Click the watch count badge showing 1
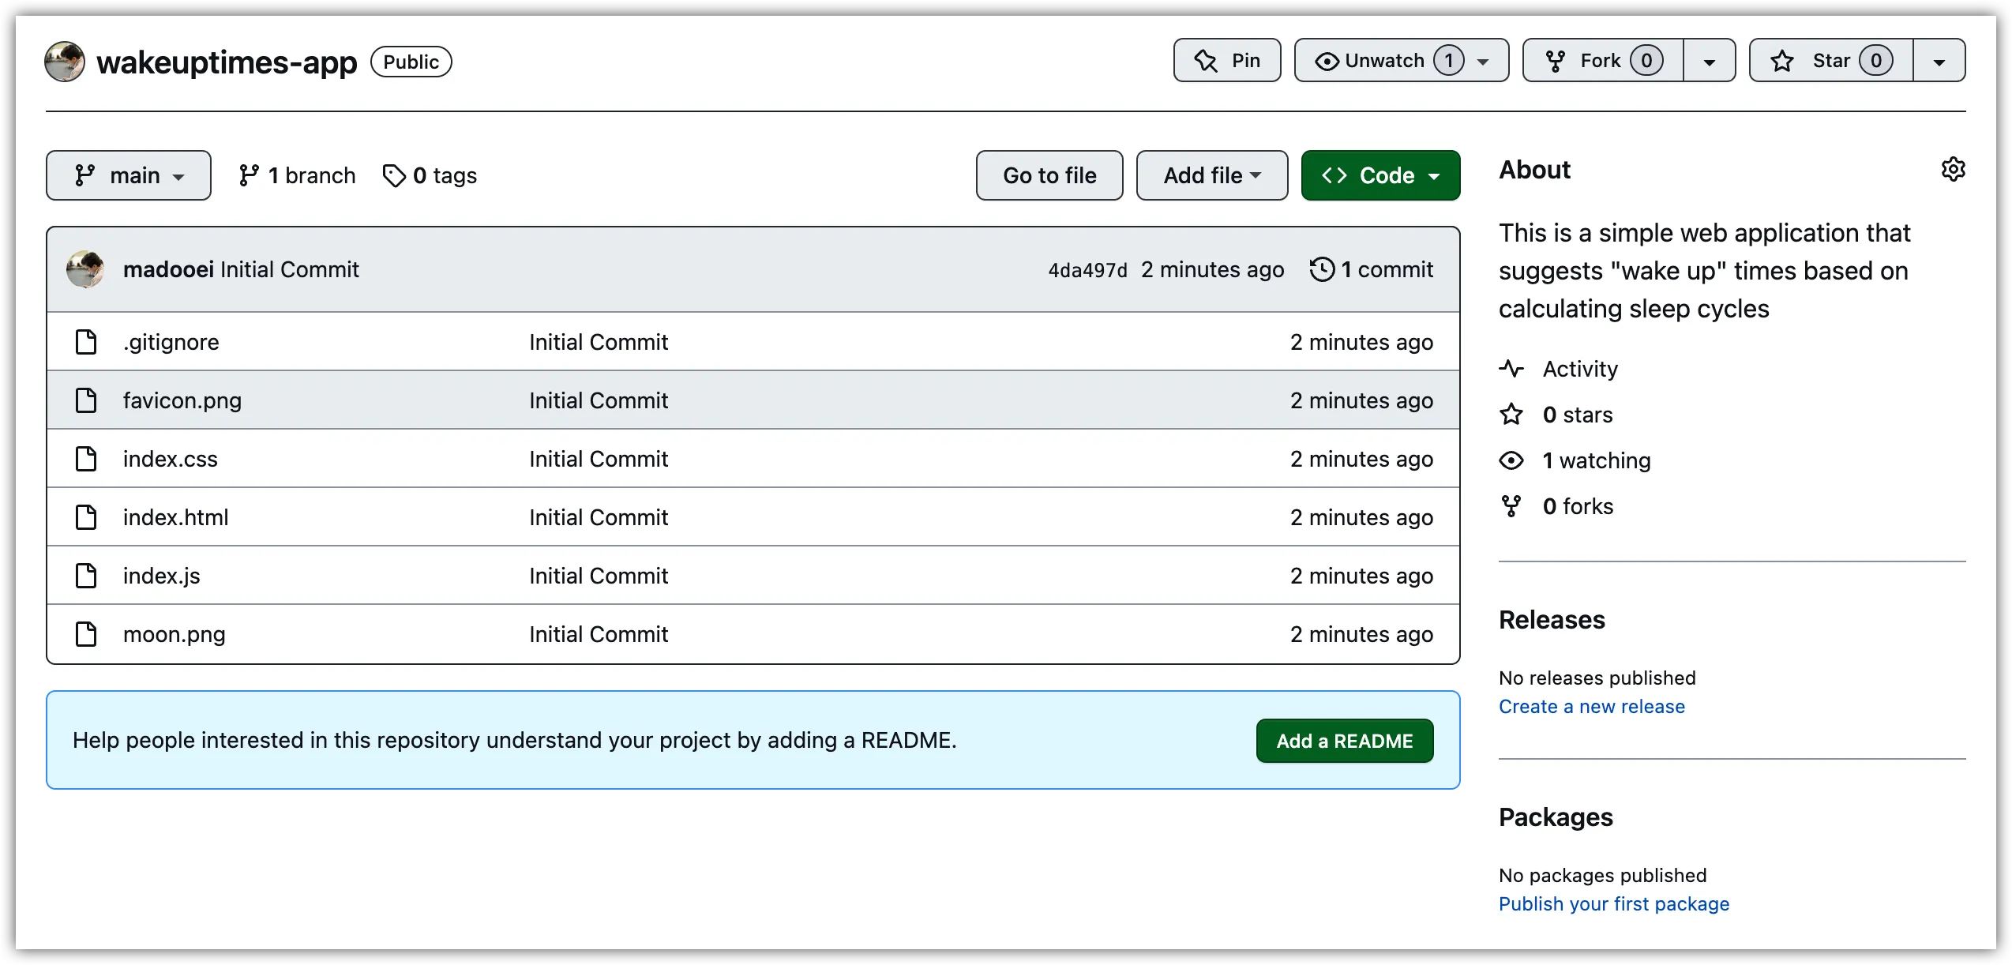 1449,61
